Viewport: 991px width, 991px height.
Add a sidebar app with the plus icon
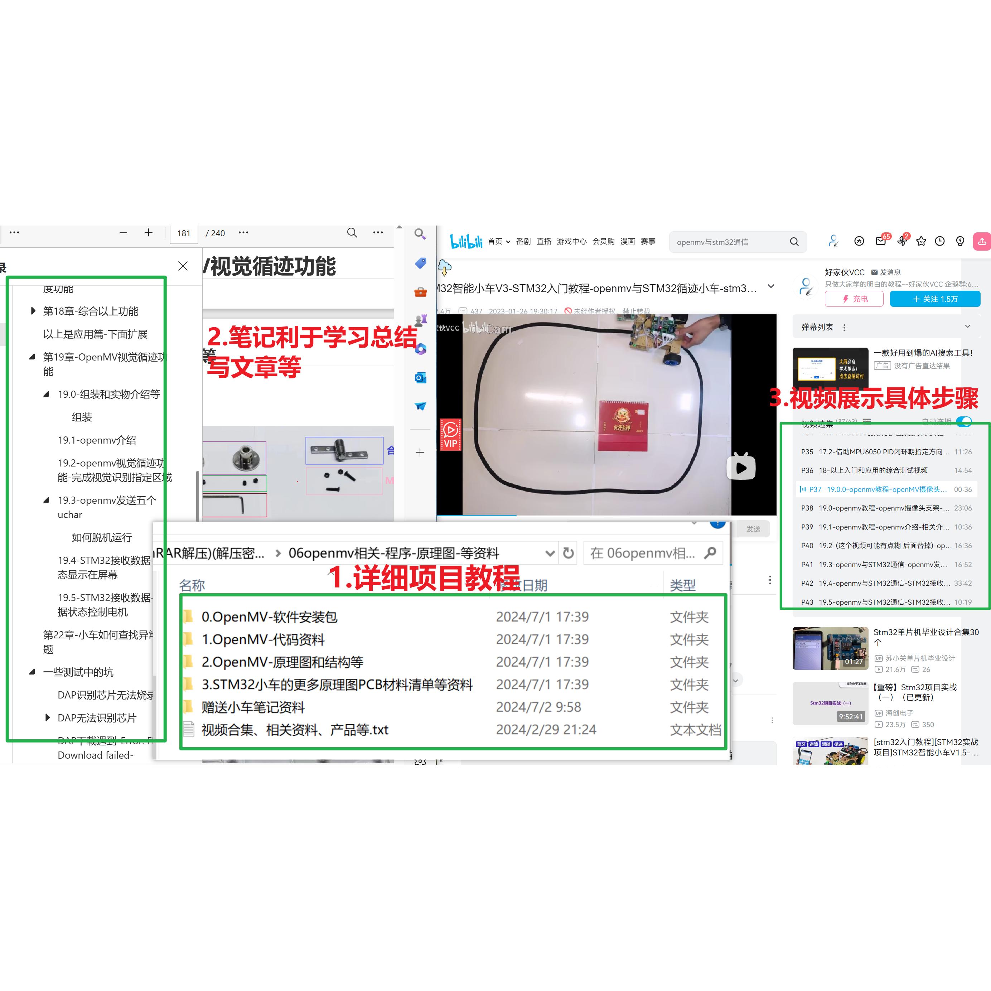click(x=420, y=453)
